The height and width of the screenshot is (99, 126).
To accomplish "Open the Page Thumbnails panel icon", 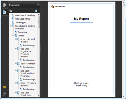I will [x=4, y=5].
